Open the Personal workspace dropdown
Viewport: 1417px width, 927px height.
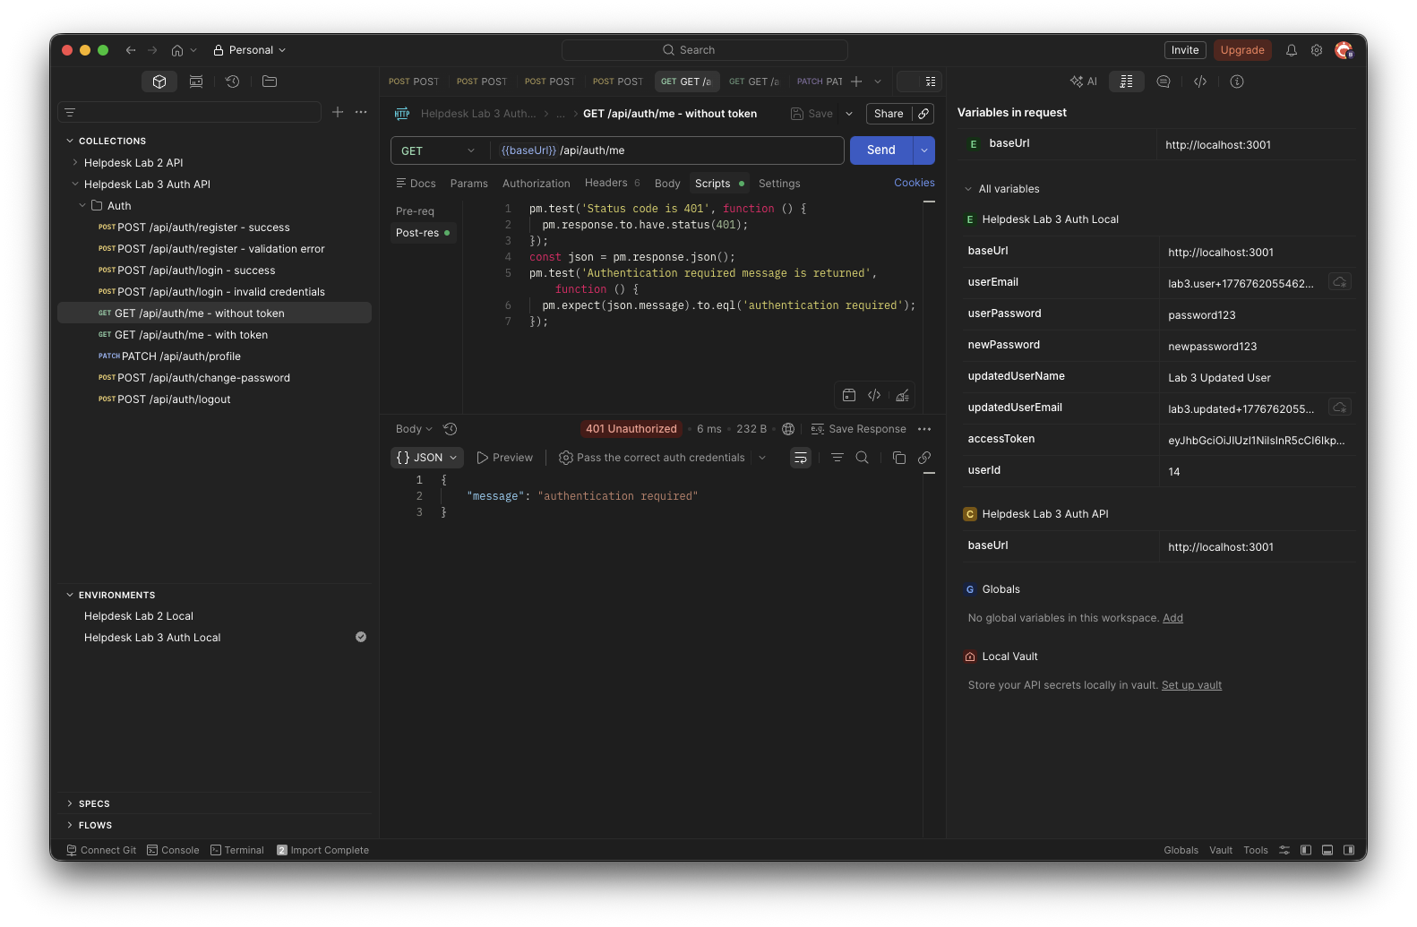point(250,50)
